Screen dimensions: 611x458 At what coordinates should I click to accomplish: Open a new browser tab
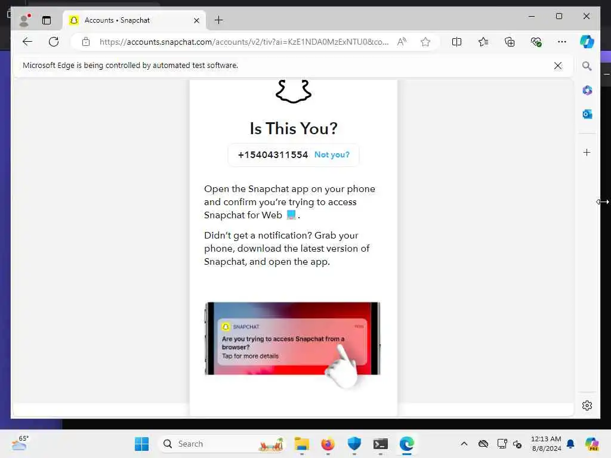click(219, 20)
